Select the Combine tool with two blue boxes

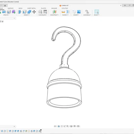click(x=29, y=12)
